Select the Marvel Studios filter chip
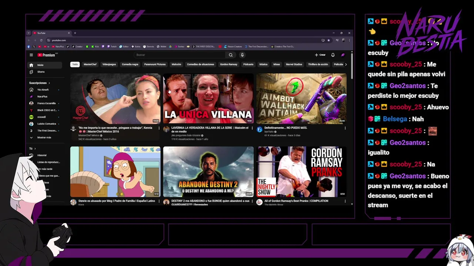Viewport: 474px width, 266px height. [294, 64]
